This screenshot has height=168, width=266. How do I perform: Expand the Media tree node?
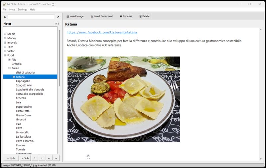click(x=5, y=34)
